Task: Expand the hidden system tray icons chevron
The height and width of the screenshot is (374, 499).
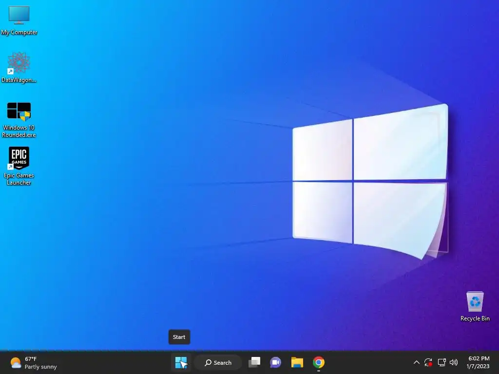Action: (x=416, y=362)
